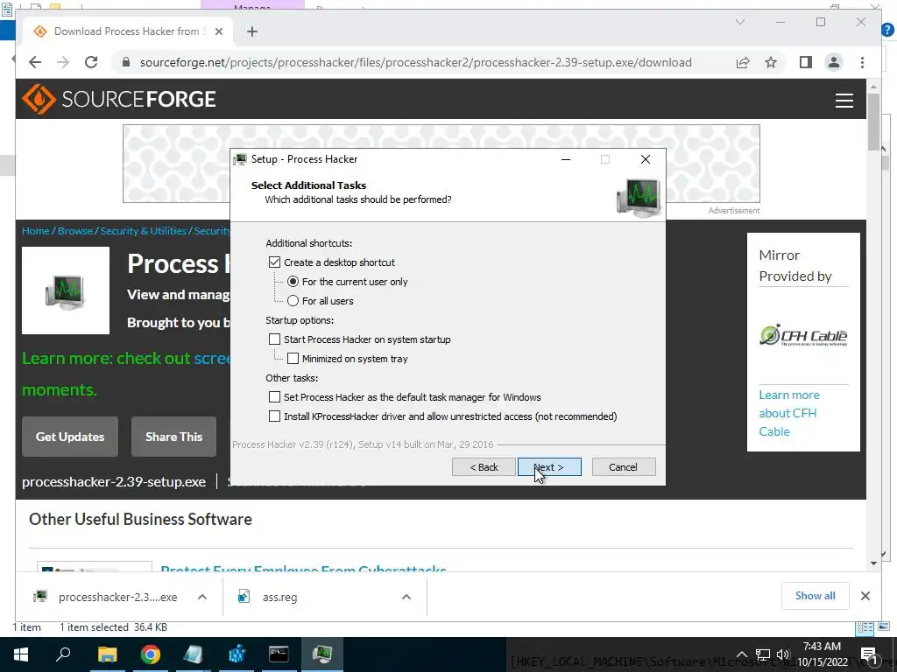Click the address bar URL
The width and height of the screenshot is (897, 672).
click(x=416, y=62)
